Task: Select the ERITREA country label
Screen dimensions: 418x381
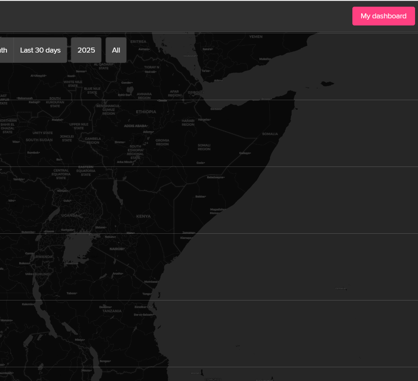Action: coord(138,41)
